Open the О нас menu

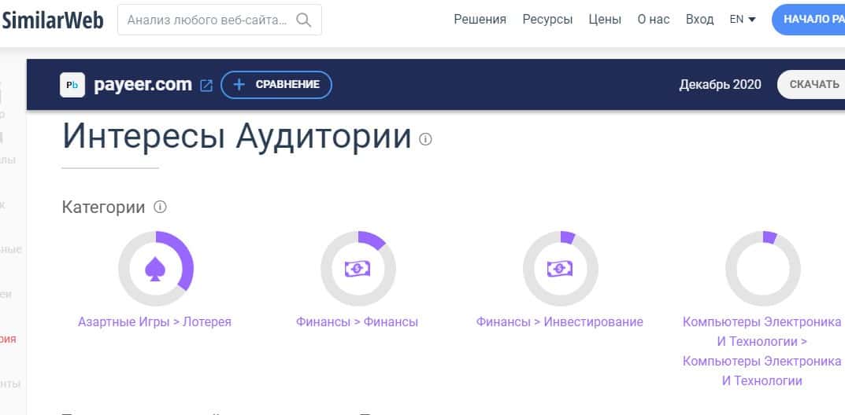click(654, 20)
